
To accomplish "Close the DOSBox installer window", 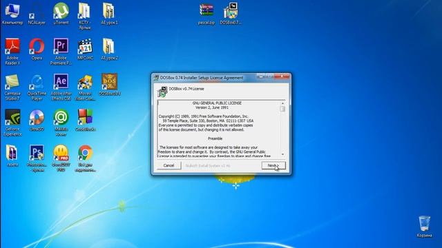I will pos(282,76).
